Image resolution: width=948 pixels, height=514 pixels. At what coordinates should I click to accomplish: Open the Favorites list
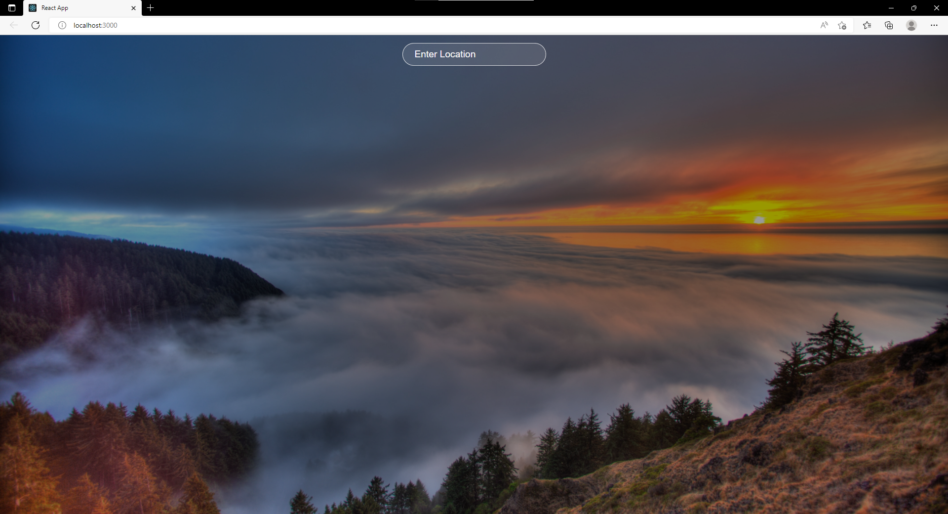(x=867, y=25)
